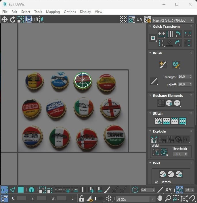Open the File menu
This screenshot has height=203, width=197.
5,12
